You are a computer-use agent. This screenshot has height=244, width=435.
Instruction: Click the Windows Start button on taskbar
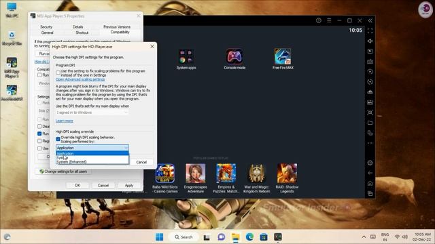[159, 237]
